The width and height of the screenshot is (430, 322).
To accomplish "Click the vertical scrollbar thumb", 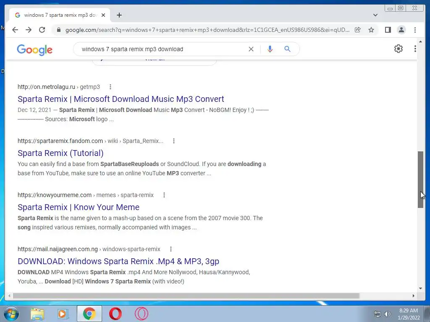I will 420,179.
